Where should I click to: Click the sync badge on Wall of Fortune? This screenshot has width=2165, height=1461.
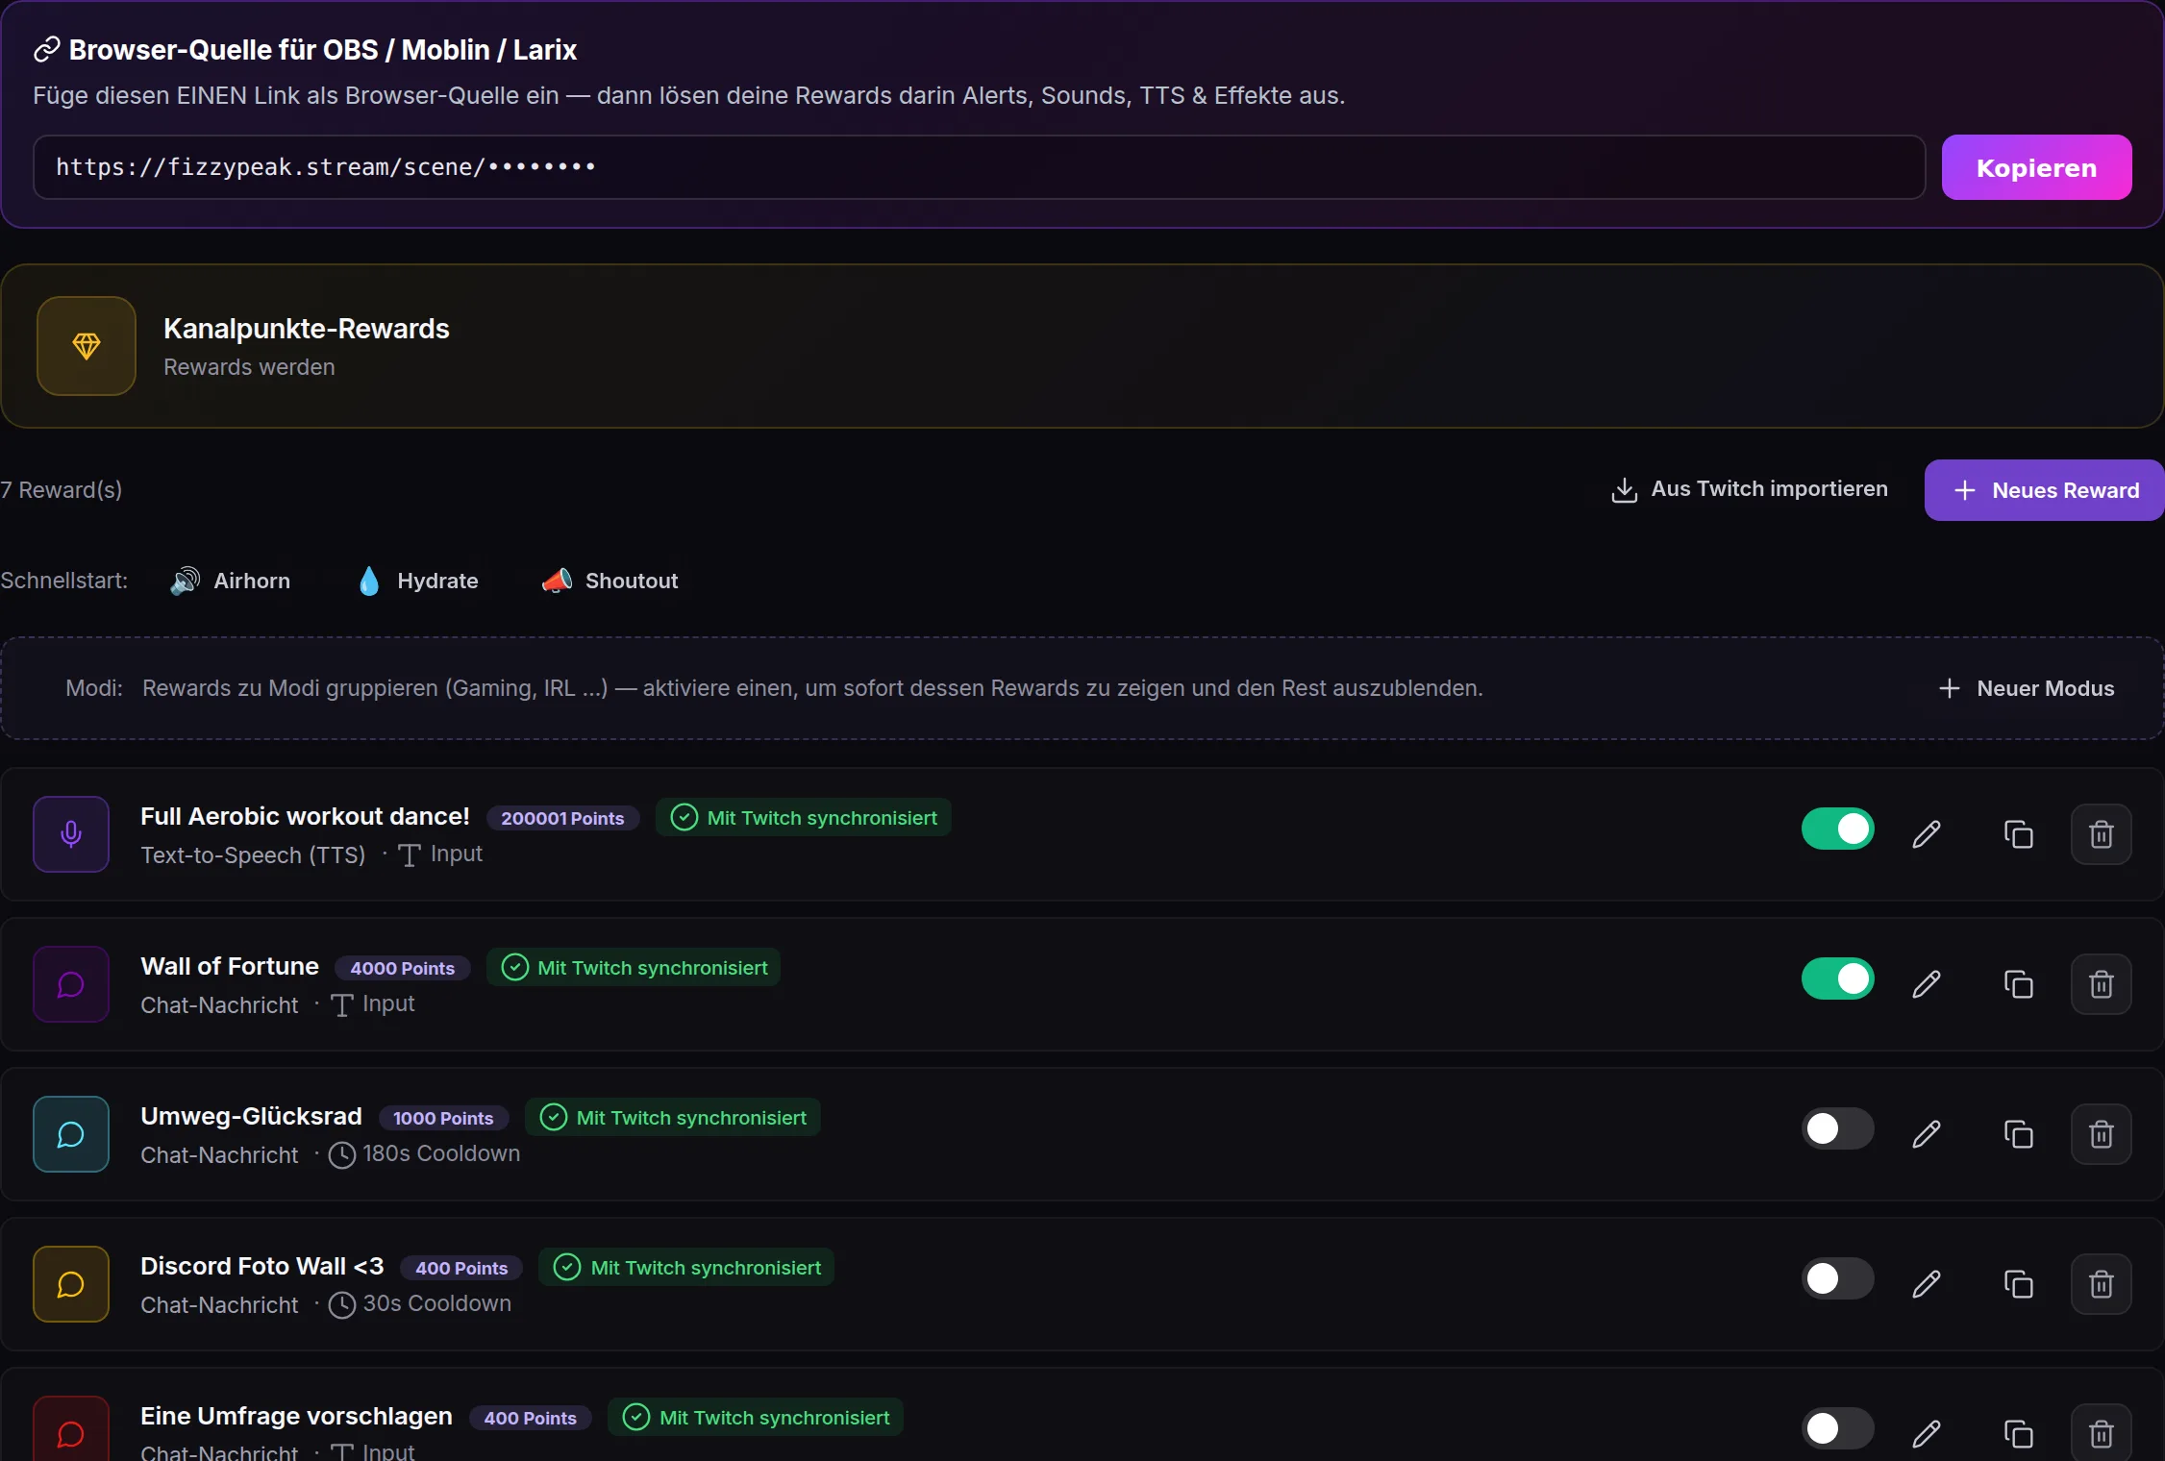pyautogui.click(x=634, y=968)
